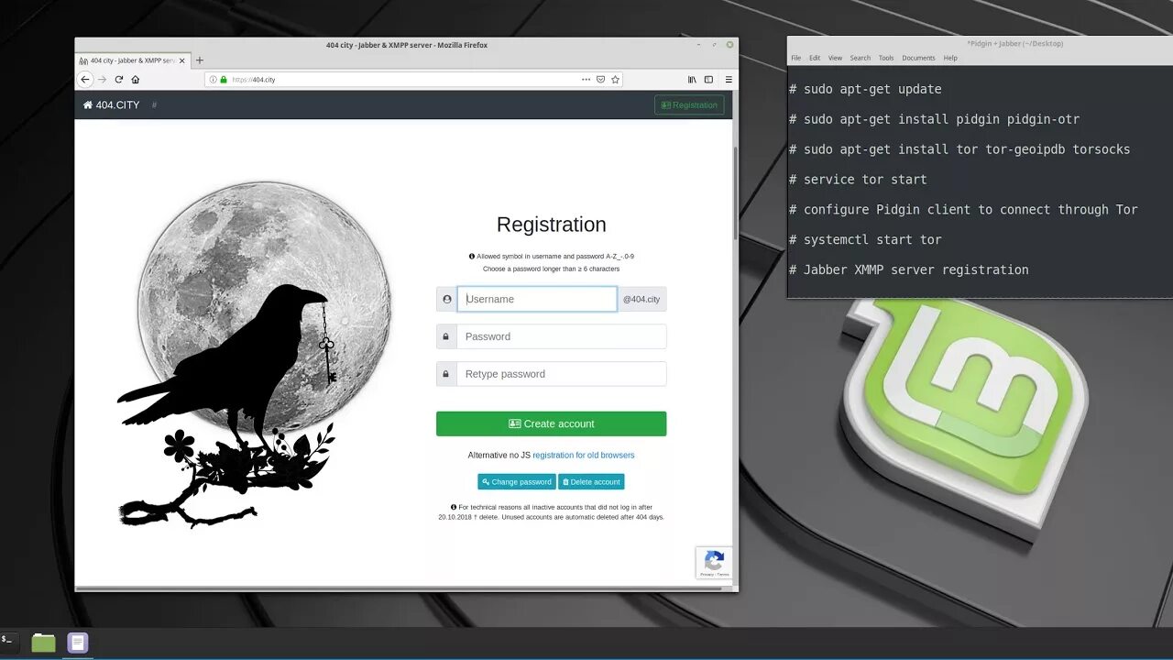The width and height of the screenshot is (1173, 660).
Task: Click the @404.city domain label
Action: pos(641,299)
